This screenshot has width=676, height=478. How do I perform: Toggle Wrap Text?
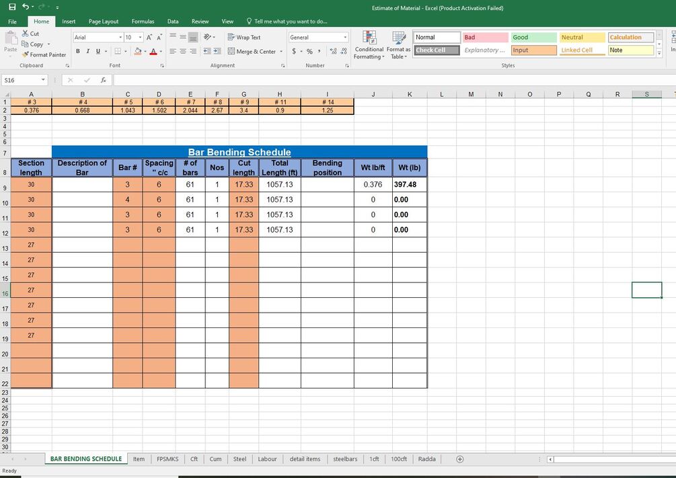pos(244,38)
